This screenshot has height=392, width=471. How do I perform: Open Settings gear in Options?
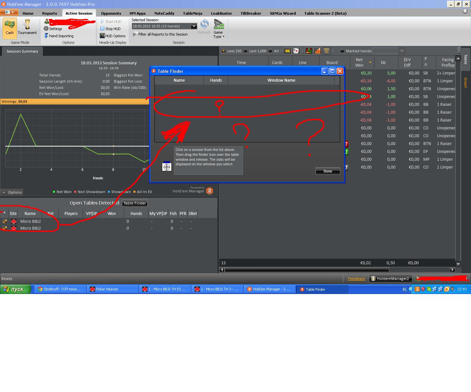coord(53,29)
